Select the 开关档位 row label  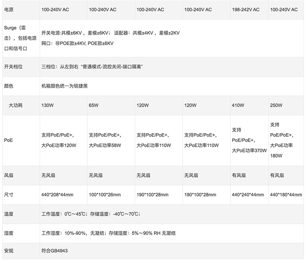pos(13,67)
